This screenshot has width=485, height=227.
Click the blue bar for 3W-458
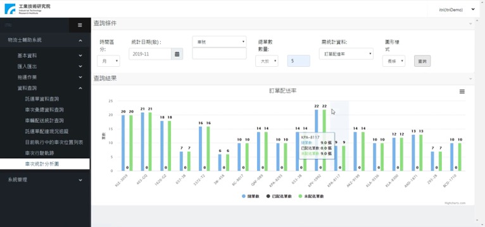click(220, 162)
